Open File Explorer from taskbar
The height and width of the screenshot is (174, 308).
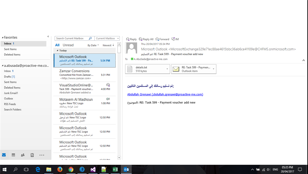click(x=48, y=169)
